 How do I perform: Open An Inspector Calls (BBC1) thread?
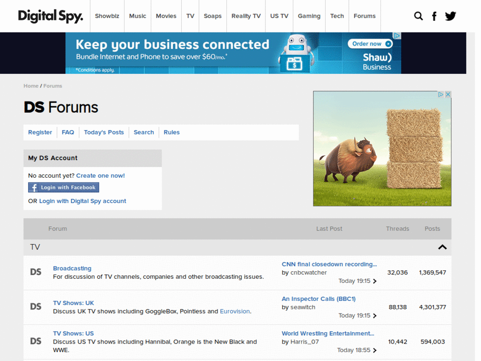pyautogui.click(x=319, y=298)
